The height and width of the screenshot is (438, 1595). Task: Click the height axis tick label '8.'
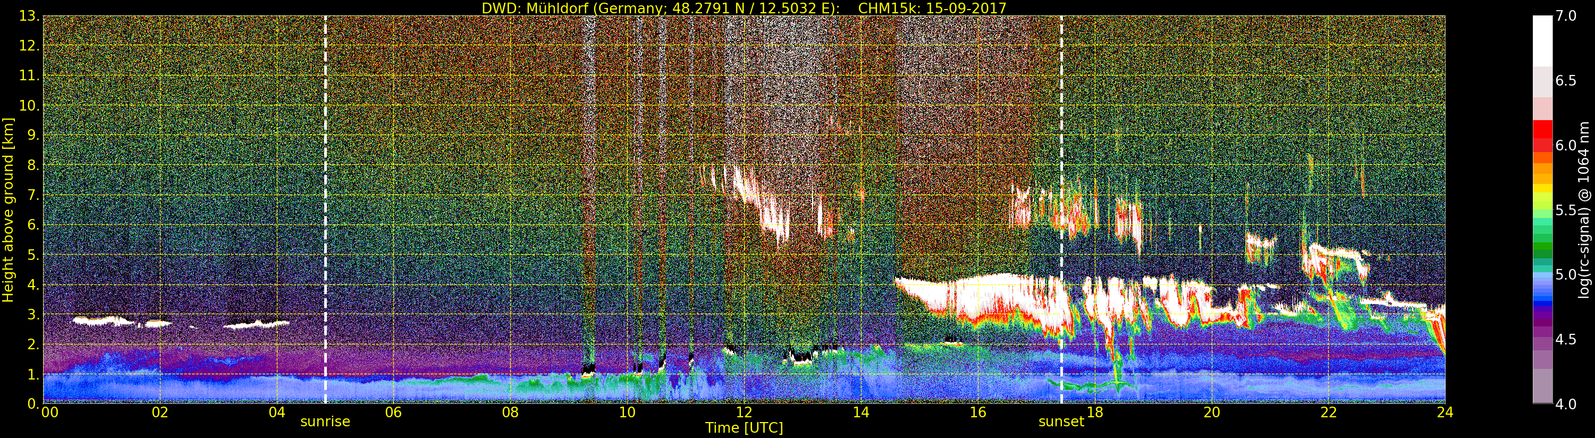point(33,165)
